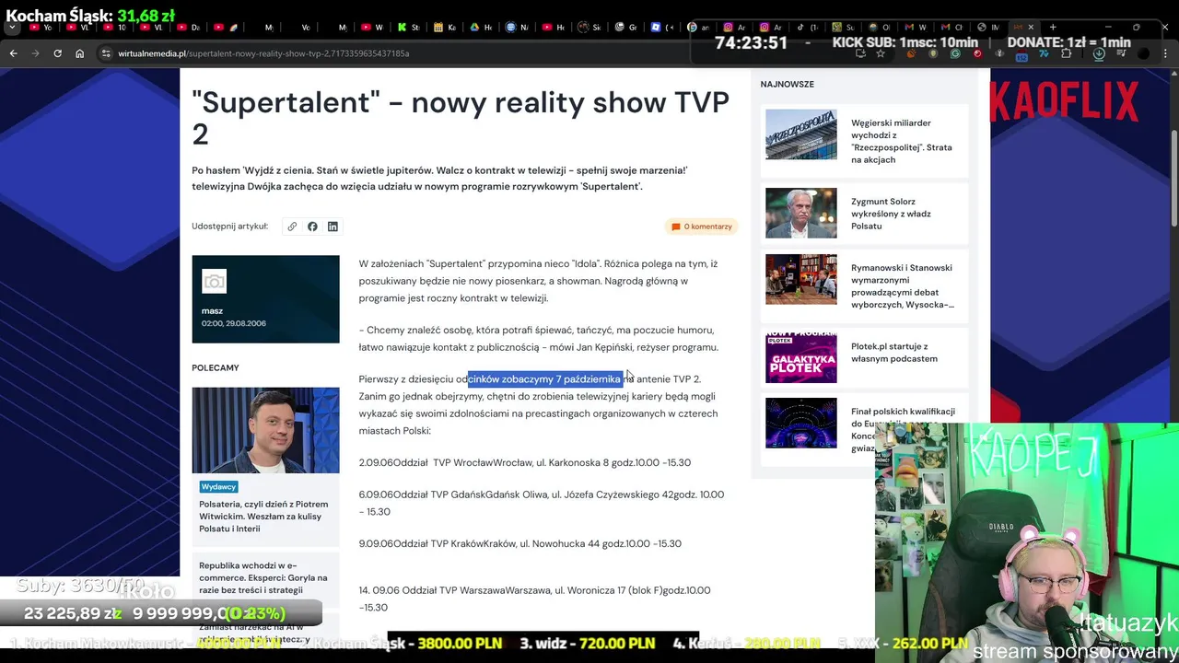Click the page vertical scrollbar thumb

[1174, 178]
